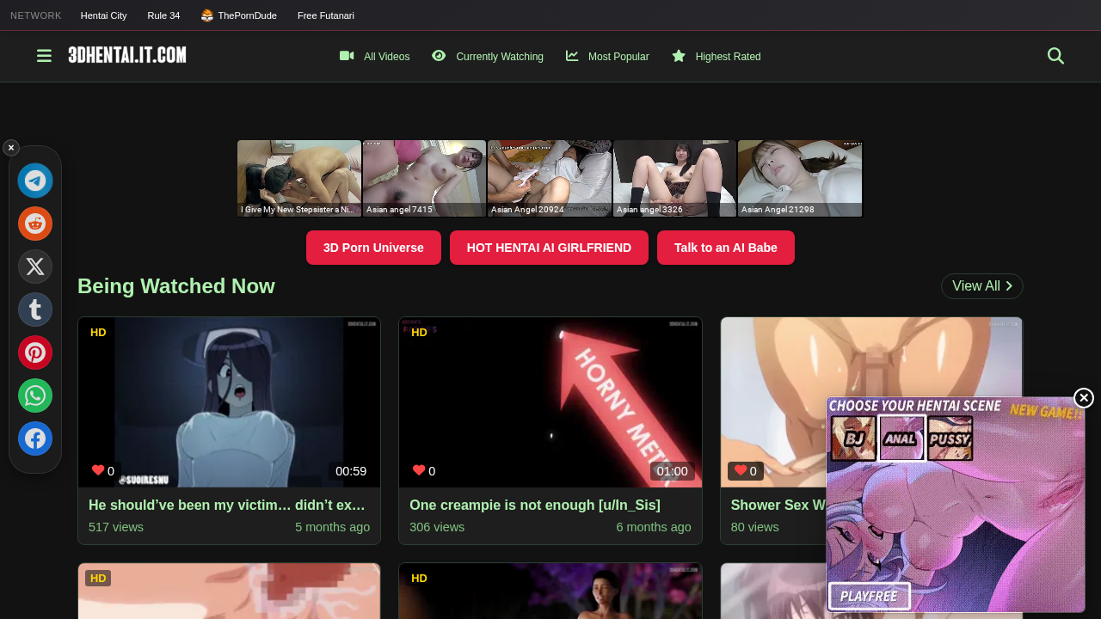Like the 306 views video heart
This screenshot has height=619, width=1101.
(419, 470)
